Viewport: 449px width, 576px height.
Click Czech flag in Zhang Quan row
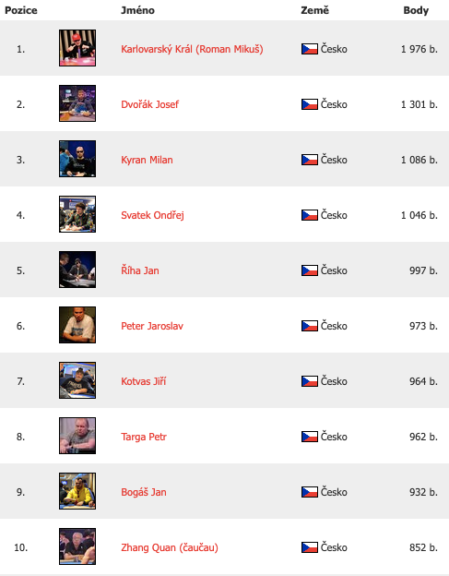pyautogui.click(x=310, y=547)
